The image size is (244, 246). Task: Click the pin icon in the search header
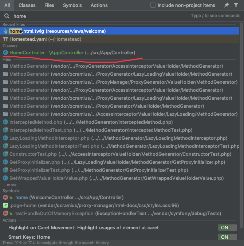click(x=227, y=5)
